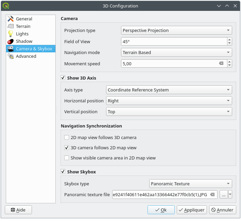This screenshot has width=241, height=221.
Task: Go to the Advanced section
Action: (26, 56)
